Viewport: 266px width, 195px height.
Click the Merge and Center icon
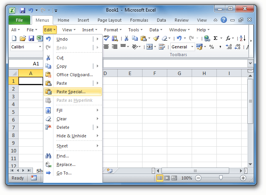click(x=149, y=47)
